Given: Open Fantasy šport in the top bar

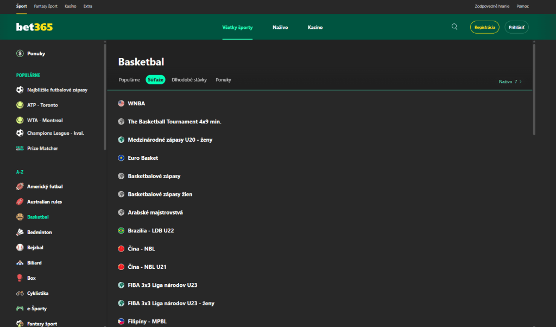Looking at the screenshot, I should 46,7.
